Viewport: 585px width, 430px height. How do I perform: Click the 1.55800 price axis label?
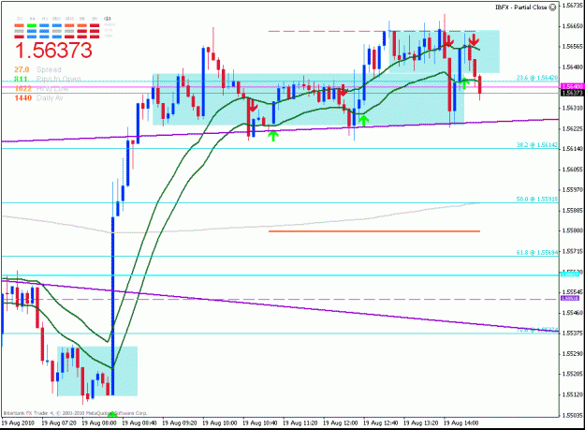point(573,230)
